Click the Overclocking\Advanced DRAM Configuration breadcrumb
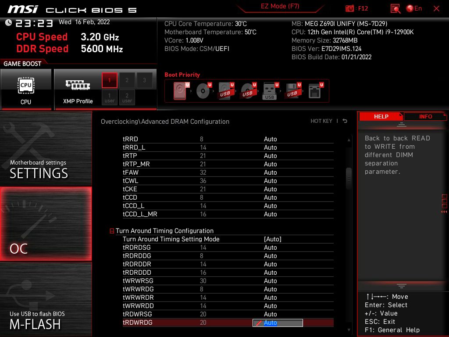 (x=165, y=122)
